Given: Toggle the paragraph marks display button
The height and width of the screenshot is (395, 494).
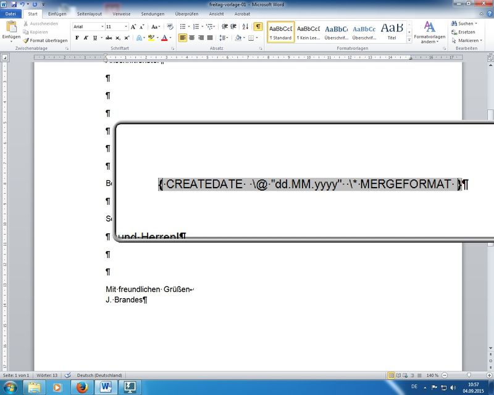Looking at the screenshot, I should click(x=257, y=27).
